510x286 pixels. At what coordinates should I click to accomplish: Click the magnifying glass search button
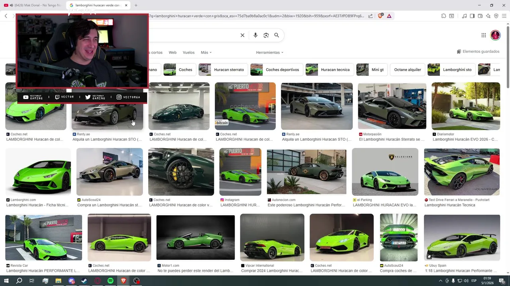point(277,35)
